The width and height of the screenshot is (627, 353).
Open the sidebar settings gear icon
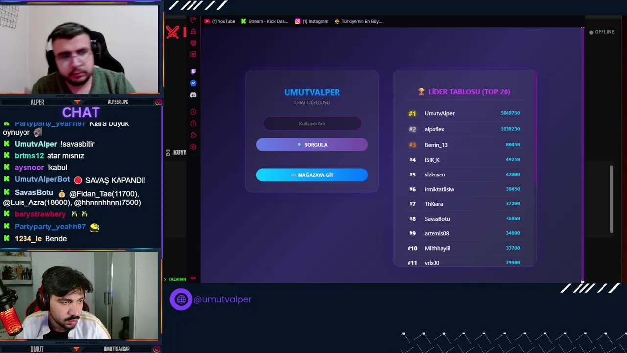pyautogui.click(x=193, y=147)
